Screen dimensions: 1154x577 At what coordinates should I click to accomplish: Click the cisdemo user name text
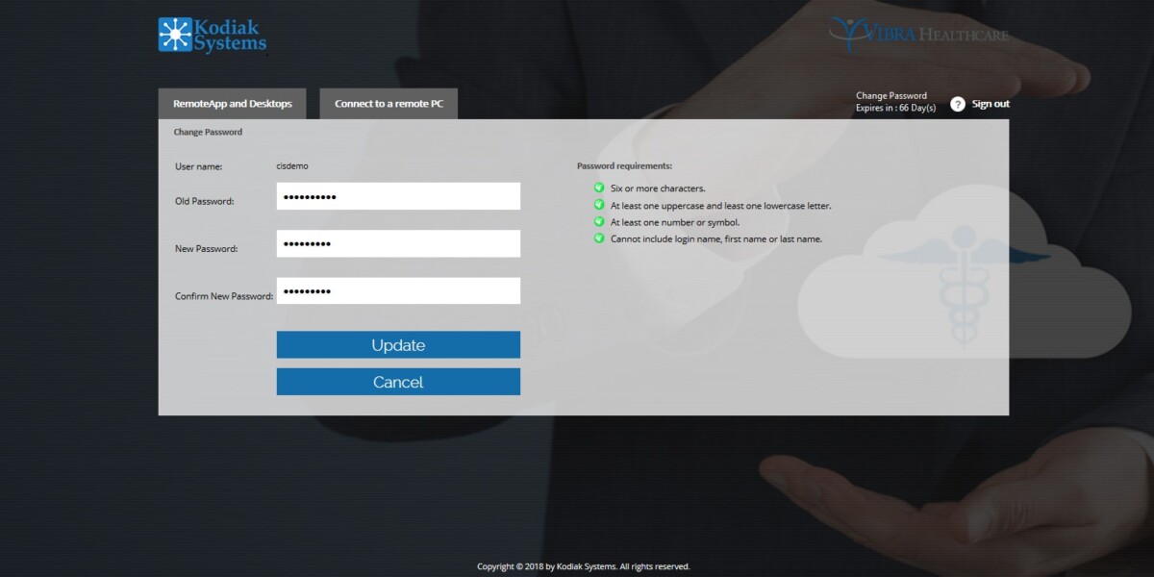tap(292, 166)
